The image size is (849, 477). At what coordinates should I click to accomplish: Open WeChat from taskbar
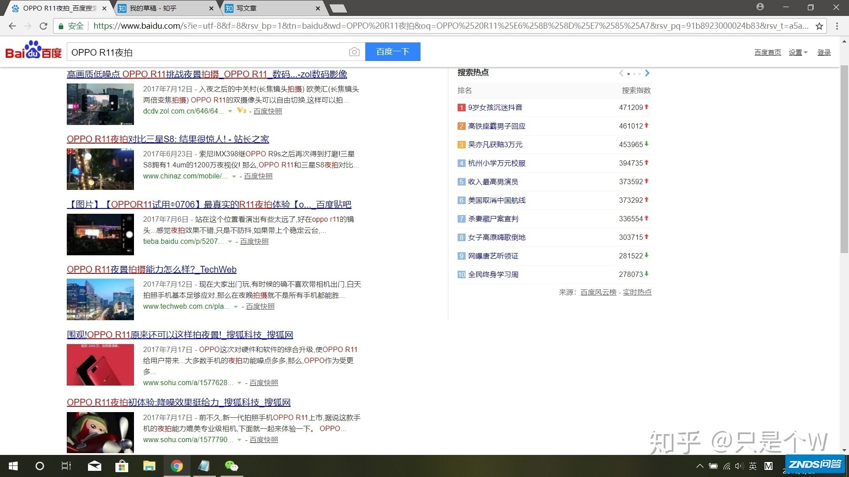(x=231, y=466)
